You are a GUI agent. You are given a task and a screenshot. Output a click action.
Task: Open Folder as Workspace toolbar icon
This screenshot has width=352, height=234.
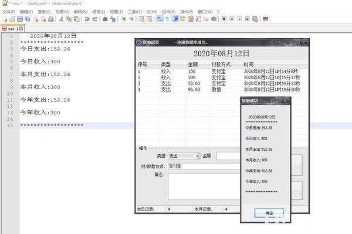click(206, 19)
